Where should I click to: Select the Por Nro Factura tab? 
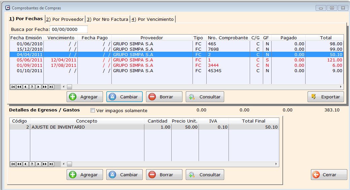[108, 19]
